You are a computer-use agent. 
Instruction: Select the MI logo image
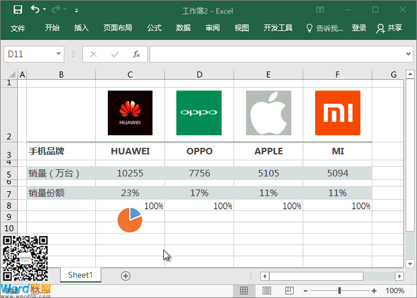pos(338,113)
